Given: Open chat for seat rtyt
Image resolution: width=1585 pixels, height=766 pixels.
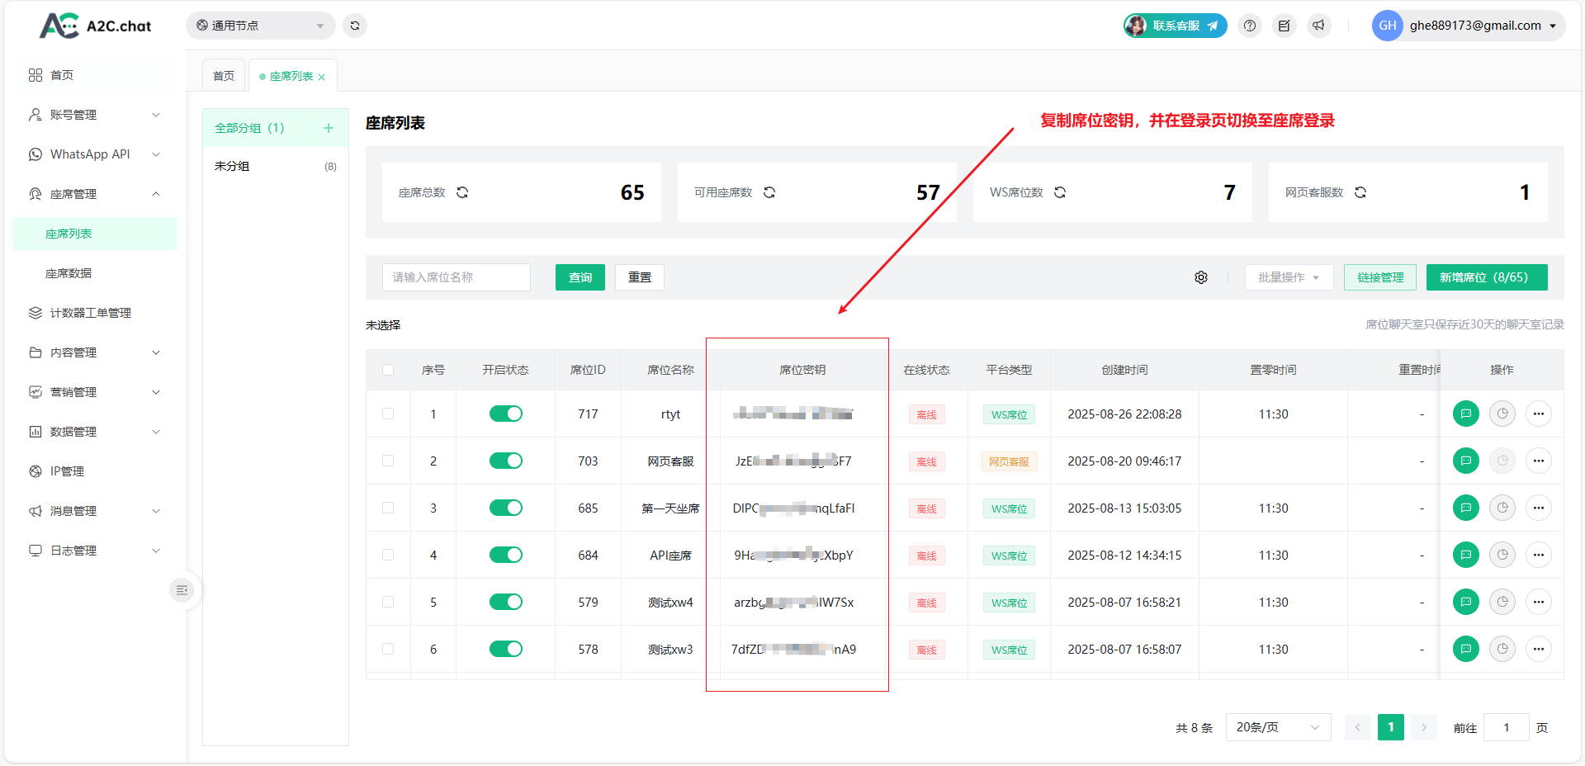Looking at the screenshot, I should 1465,414.
